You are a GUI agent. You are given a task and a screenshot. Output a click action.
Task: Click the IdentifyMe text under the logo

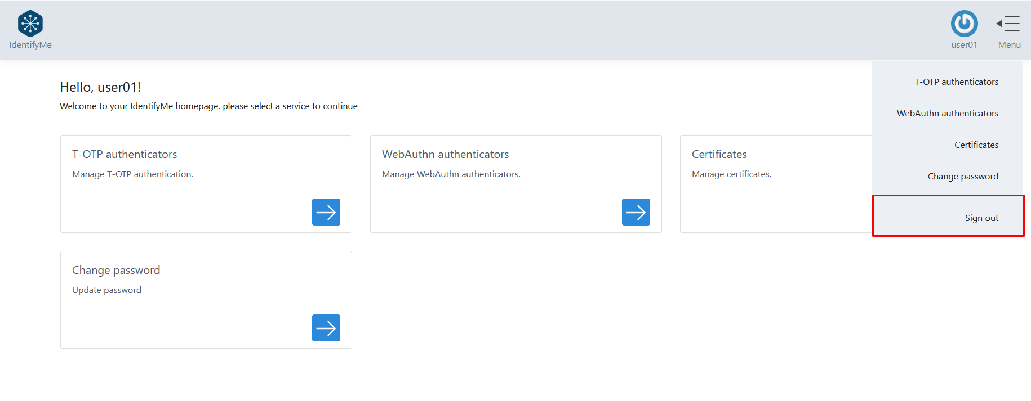click(x=30, y=45)
